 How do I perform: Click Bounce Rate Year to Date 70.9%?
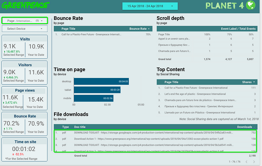point(36,124)
